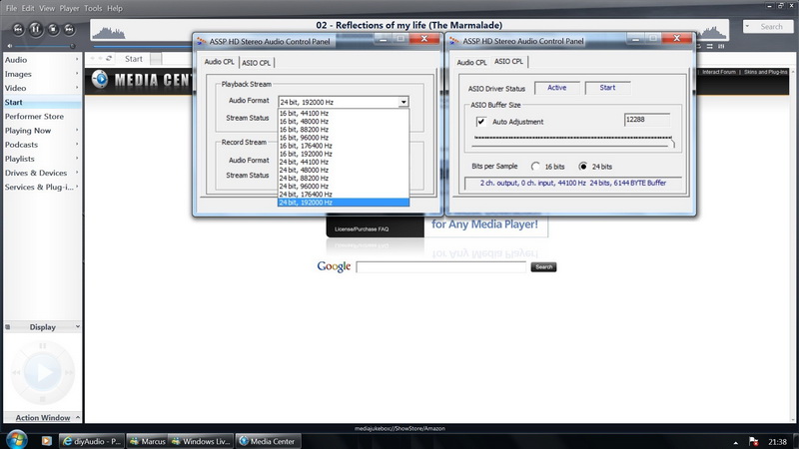This screenshot has width=799, height=449.
Task: Click the Start tab in browser area
Action: [134, 59]
